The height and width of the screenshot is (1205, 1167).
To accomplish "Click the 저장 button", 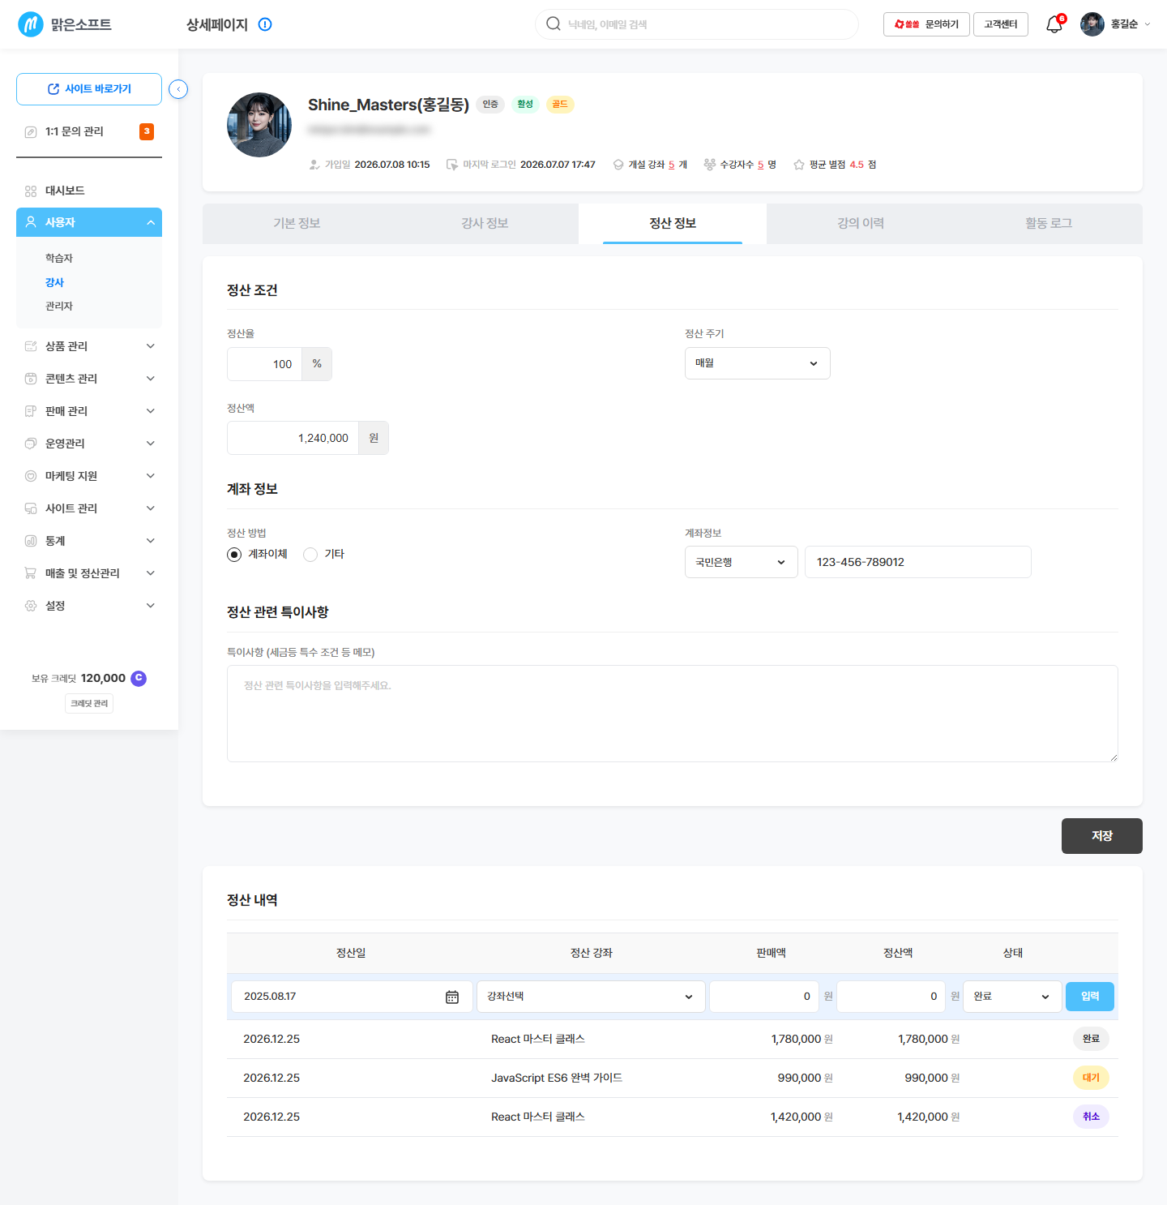I will pyautogui.click(x=1102, y=836).
